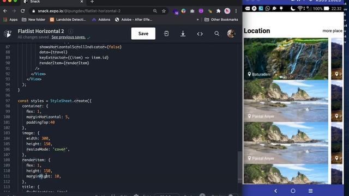The width and height of the screenshot is (349, 196).
Task: Go back with the browser back arrow
Action: [x=5, y=11]
